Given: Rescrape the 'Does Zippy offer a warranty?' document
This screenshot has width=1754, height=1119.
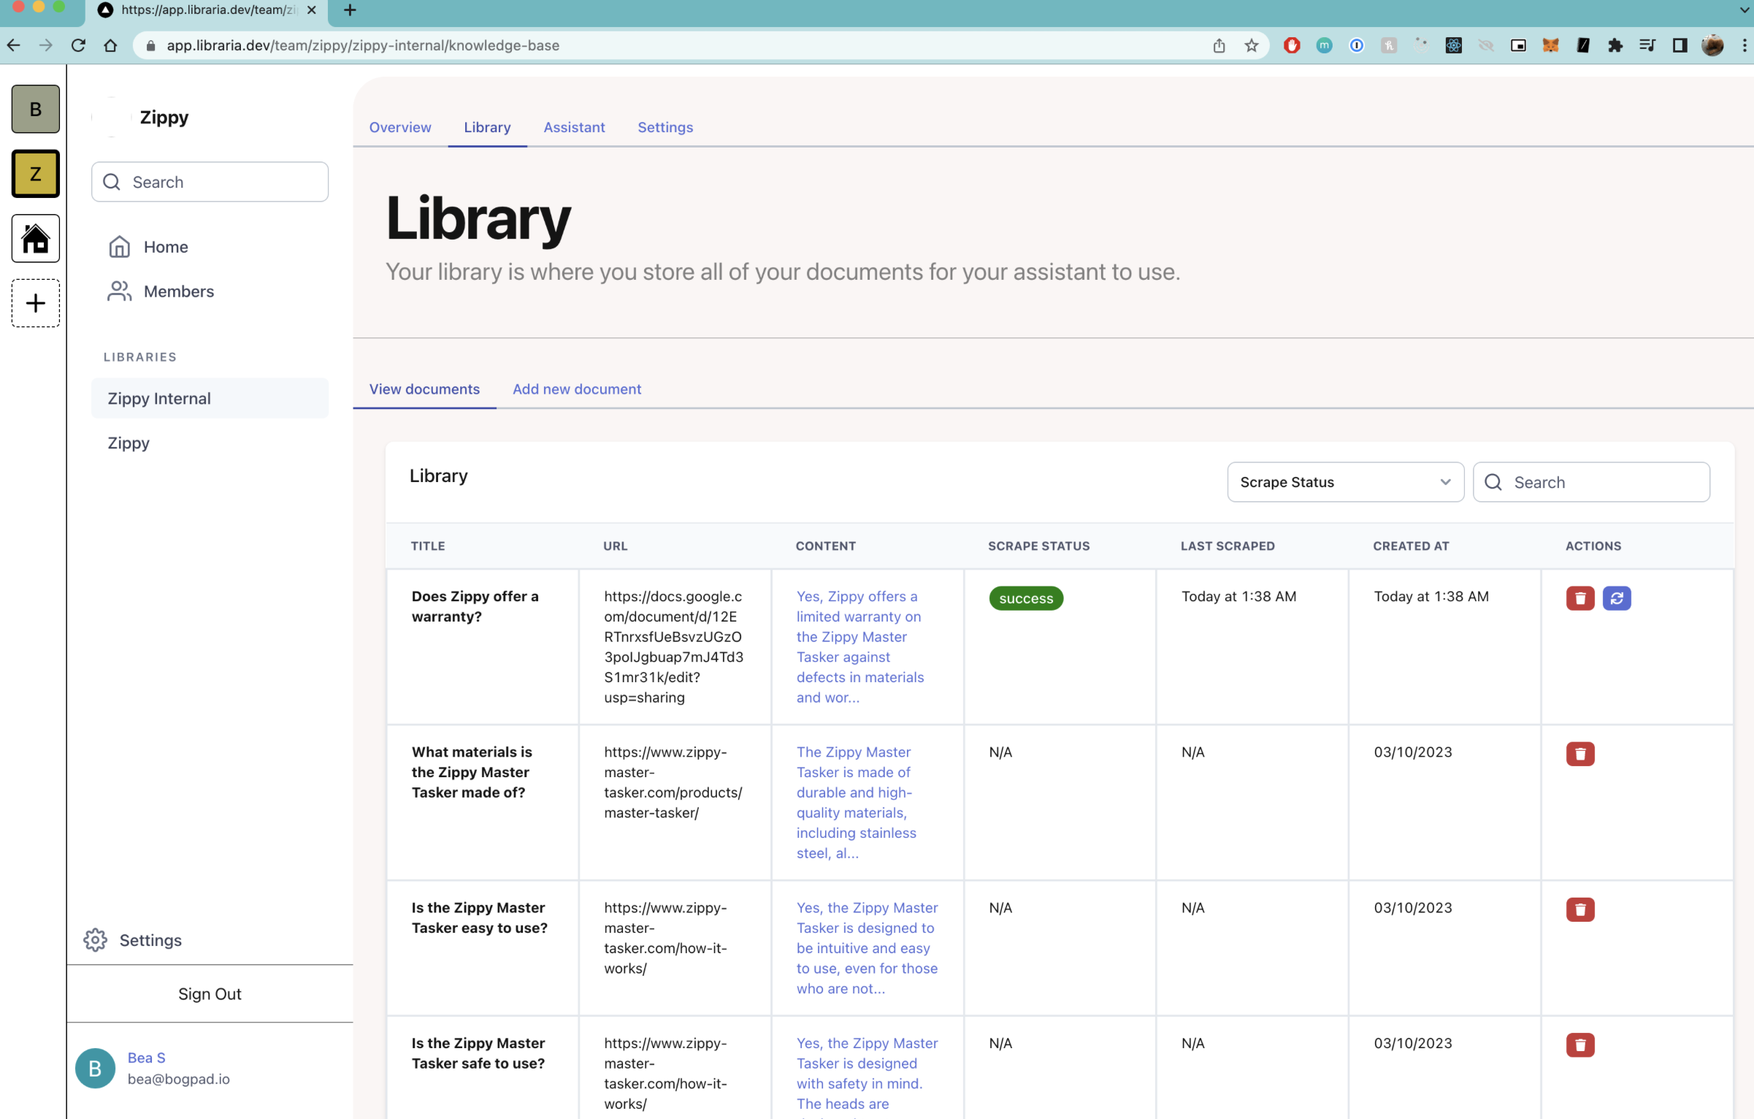Looking at the screenshot, I should point(1617,598).
